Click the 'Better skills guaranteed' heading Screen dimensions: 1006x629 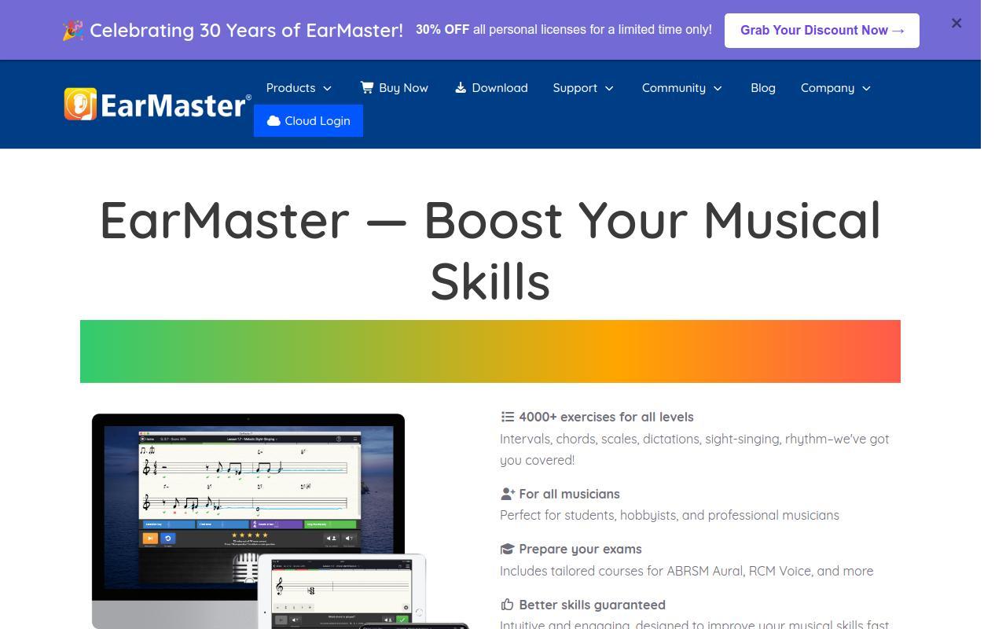tap(592, 605)
